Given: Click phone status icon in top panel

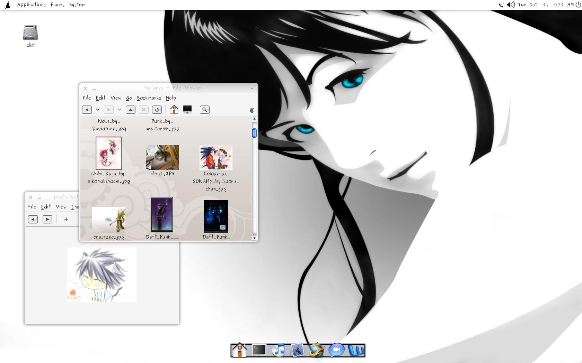Looking at the screenshot, I should click(501, 5).
